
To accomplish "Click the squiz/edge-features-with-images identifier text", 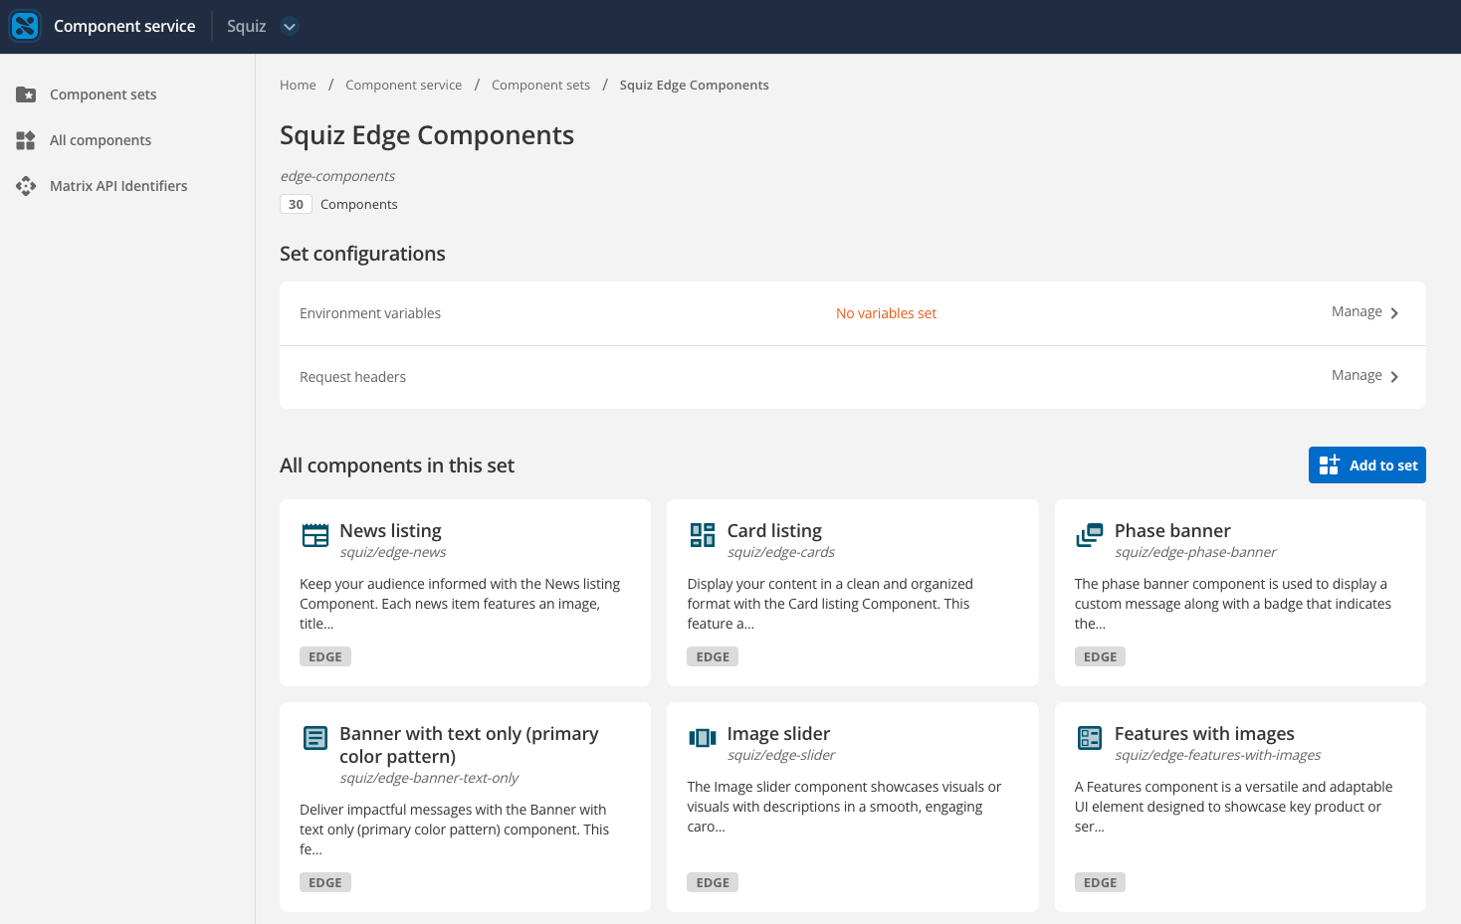I will point(1217,755).
